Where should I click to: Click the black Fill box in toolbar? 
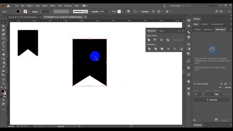[x=3, y=91]
